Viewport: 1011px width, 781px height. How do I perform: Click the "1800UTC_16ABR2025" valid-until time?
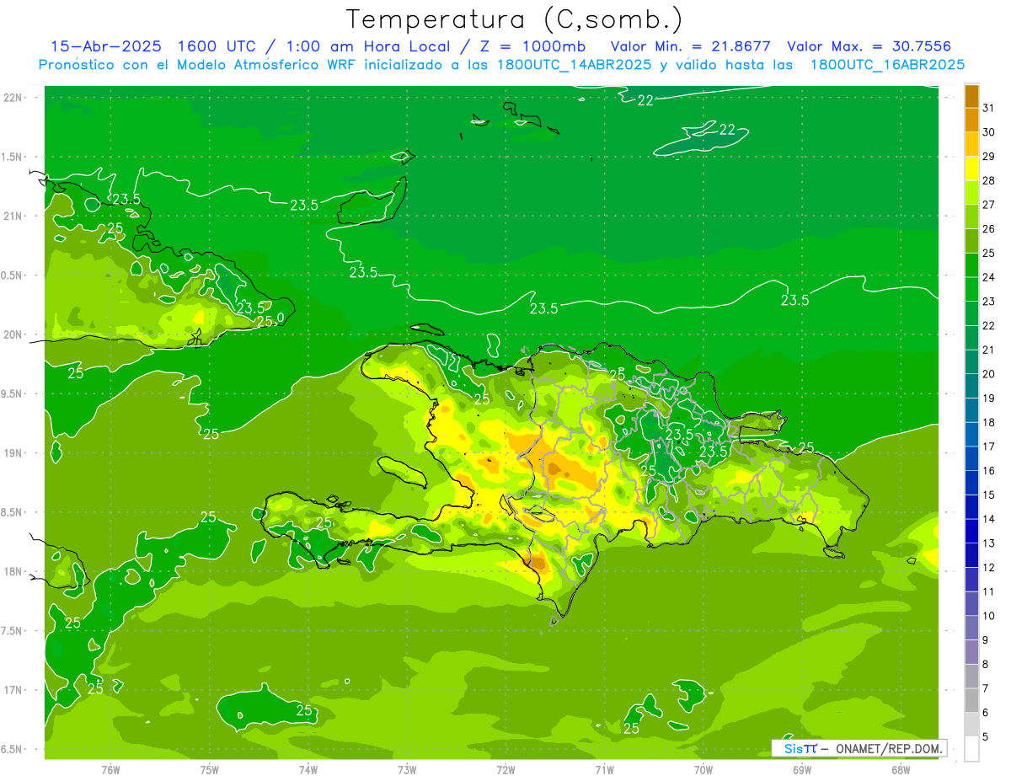point(888,65)
